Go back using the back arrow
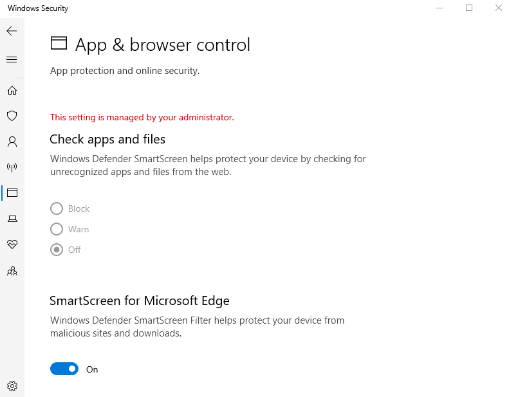Image resolution: width=509 pixels, height=397 pixels. 12,31
